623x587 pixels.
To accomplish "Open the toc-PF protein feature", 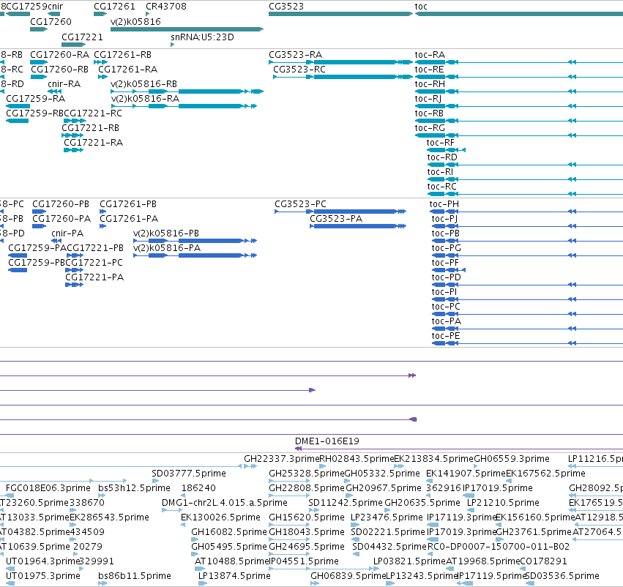I will 449,270.
